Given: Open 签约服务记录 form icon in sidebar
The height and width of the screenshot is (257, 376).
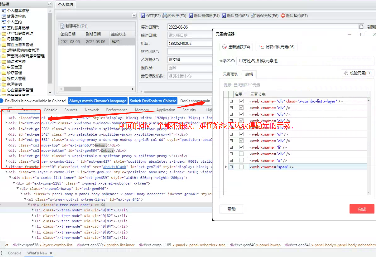Looking at the screenshot, I should coord(4,28).
